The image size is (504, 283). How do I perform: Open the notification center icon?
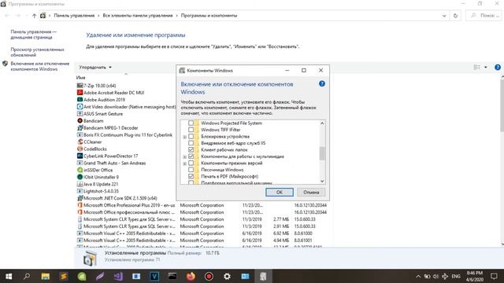[x=494, y=276]
